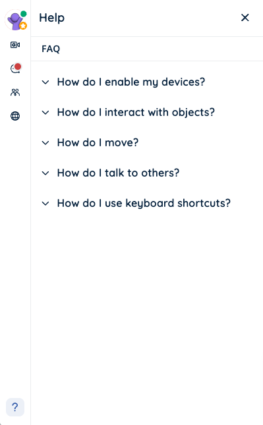Open the user avatar profile icon
The width and height of the screenshot is (263, 425).
pyautogui.click(x=15, y=20)
